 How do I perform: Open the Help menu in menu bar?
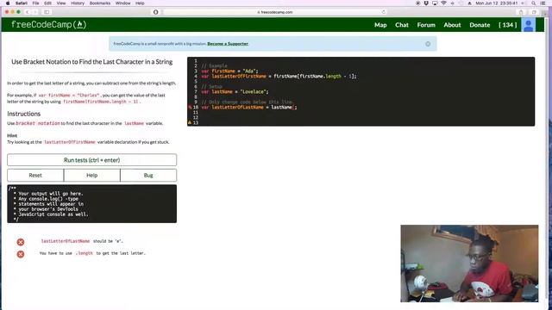140,3
